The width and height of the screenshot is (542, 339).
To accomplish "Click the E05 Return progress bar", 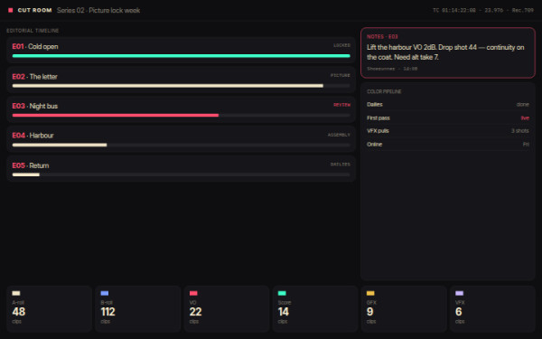I will [182, 174].
